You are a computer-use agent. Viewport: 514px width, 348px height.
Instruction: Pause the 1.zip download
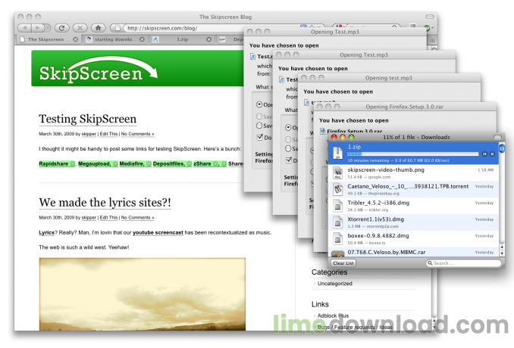[484, 154]
